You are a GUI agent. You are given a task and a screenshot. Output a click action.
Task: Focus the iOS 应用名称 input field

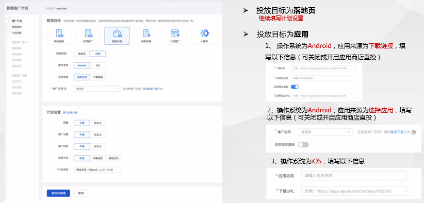point(354,176)
